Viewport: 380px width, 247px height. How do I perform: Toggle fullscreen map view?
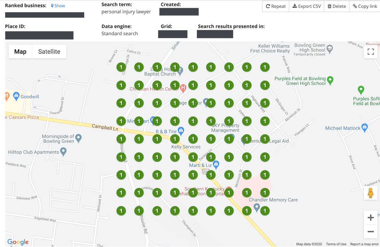point(370,52)
